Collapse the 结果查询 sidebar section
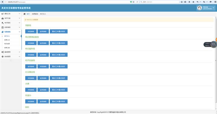Screen dimensions: 217x114 point(11,32)
